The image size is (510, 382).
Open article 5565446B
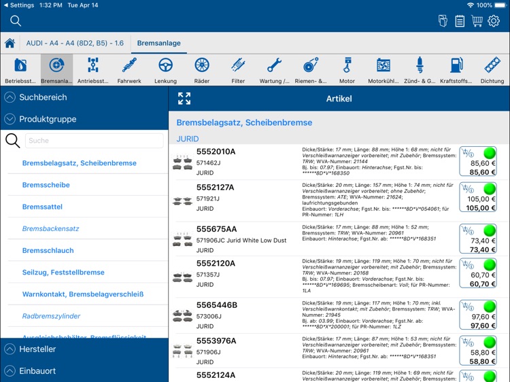[217, 305]
